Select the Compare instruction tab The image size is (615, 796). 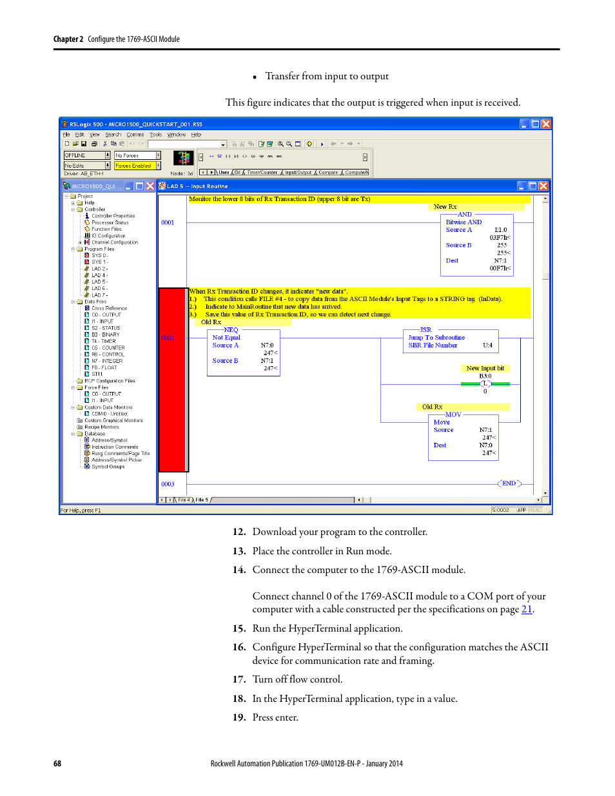coord(327,173)
